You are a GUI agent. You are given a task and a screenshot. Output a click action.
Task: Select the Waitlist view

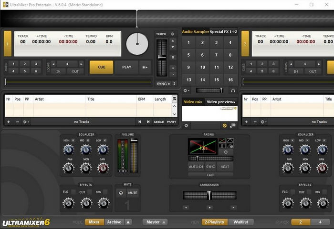click(x=240, y=222)
